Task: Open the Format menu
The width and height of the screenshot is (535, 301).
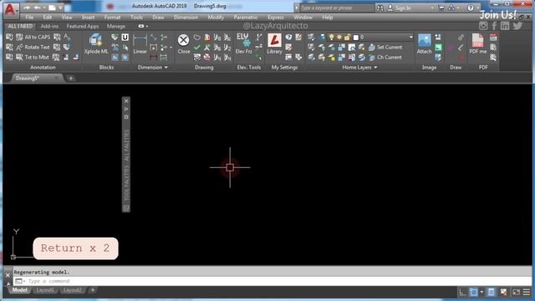Action: pyautogui.click(x=112, y=17)
